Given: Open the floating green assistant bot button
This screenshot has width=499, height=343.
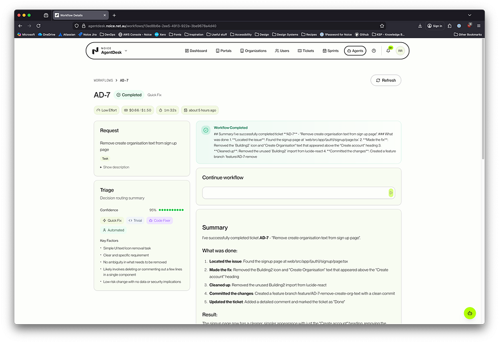Looking at the screenshot, I should tap(469, 313).
